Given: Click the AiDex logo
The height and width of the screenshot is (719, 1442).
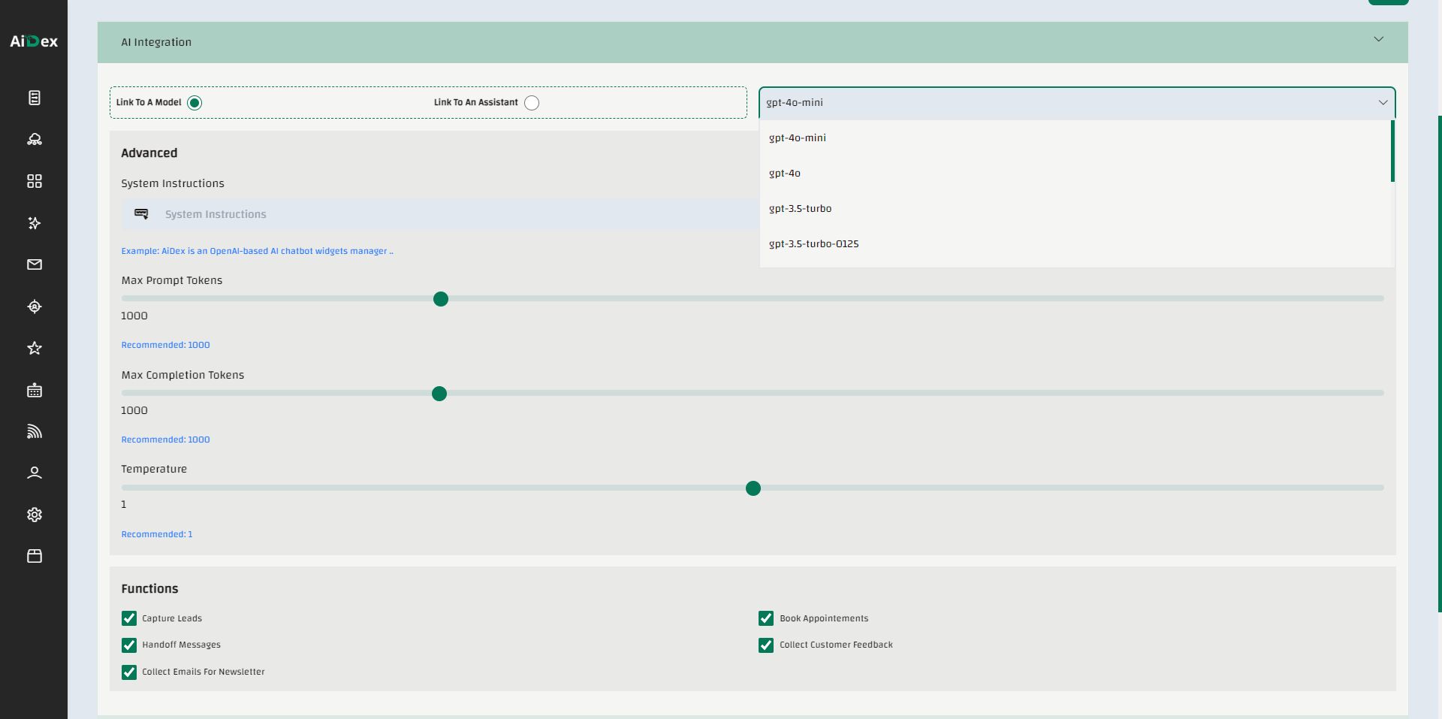Looking at the screenshot, I should [x=34, y=41].
